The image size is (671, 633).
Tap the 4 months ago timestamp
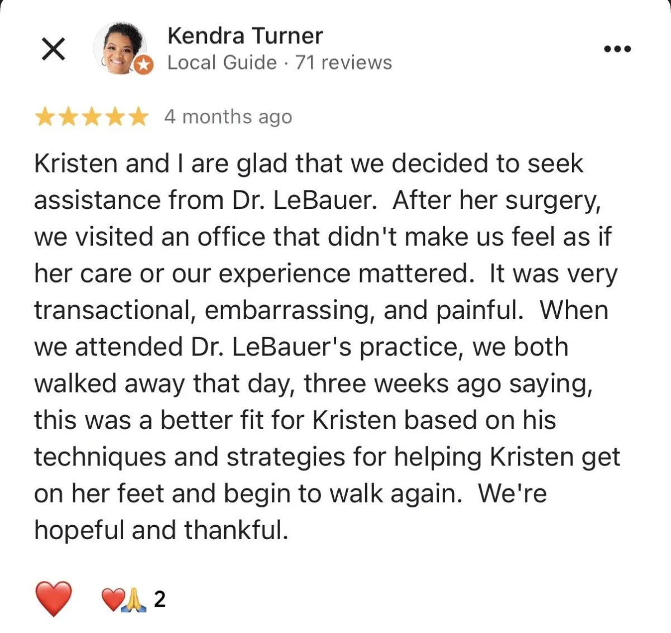click(x=228, y=117)
